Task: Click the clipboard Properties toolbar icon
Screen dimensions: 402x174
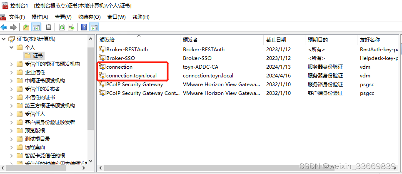Action: (49, 27)
